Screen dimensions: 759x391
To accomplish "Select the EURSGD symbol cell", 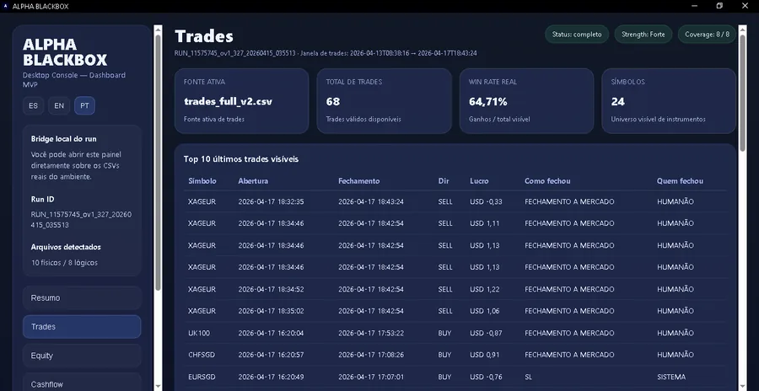I will click(202, 377).
